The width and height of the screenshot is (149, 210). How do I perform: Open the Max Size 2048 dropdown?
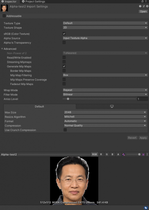click(105, 112)
